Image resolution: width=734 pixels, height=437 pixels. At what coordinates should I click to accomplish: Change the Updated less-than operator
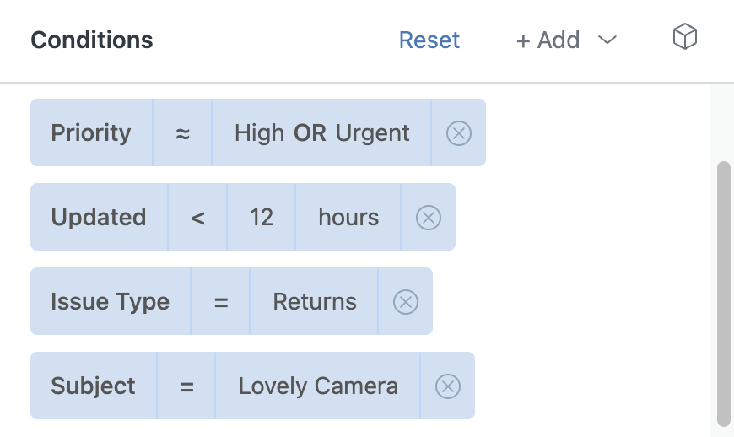(x=197, y=217)
